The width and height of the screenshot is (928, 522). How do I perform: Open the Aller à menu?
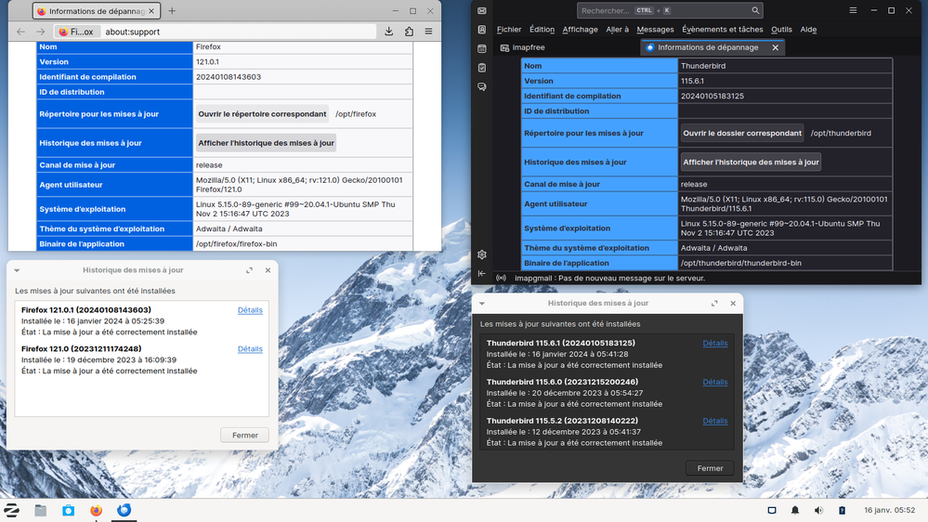[618, 30]
